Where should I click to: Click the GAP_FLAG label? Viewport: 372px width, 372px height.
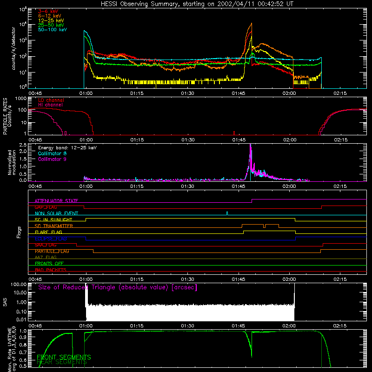[x=46, y=207]
